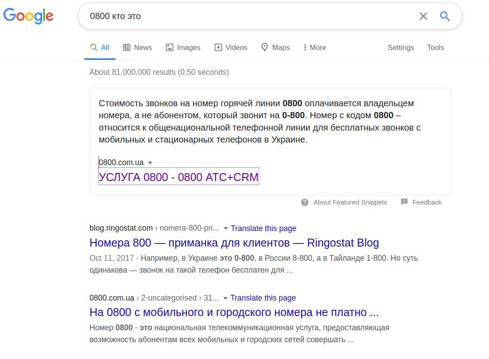Click About Featured Snippets link
The height and width of the screenshot is (359, 489).
click(350, 202)
